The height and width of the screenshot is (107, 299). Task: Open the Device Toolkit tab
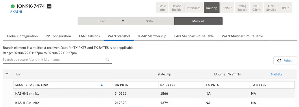point(176,8)
